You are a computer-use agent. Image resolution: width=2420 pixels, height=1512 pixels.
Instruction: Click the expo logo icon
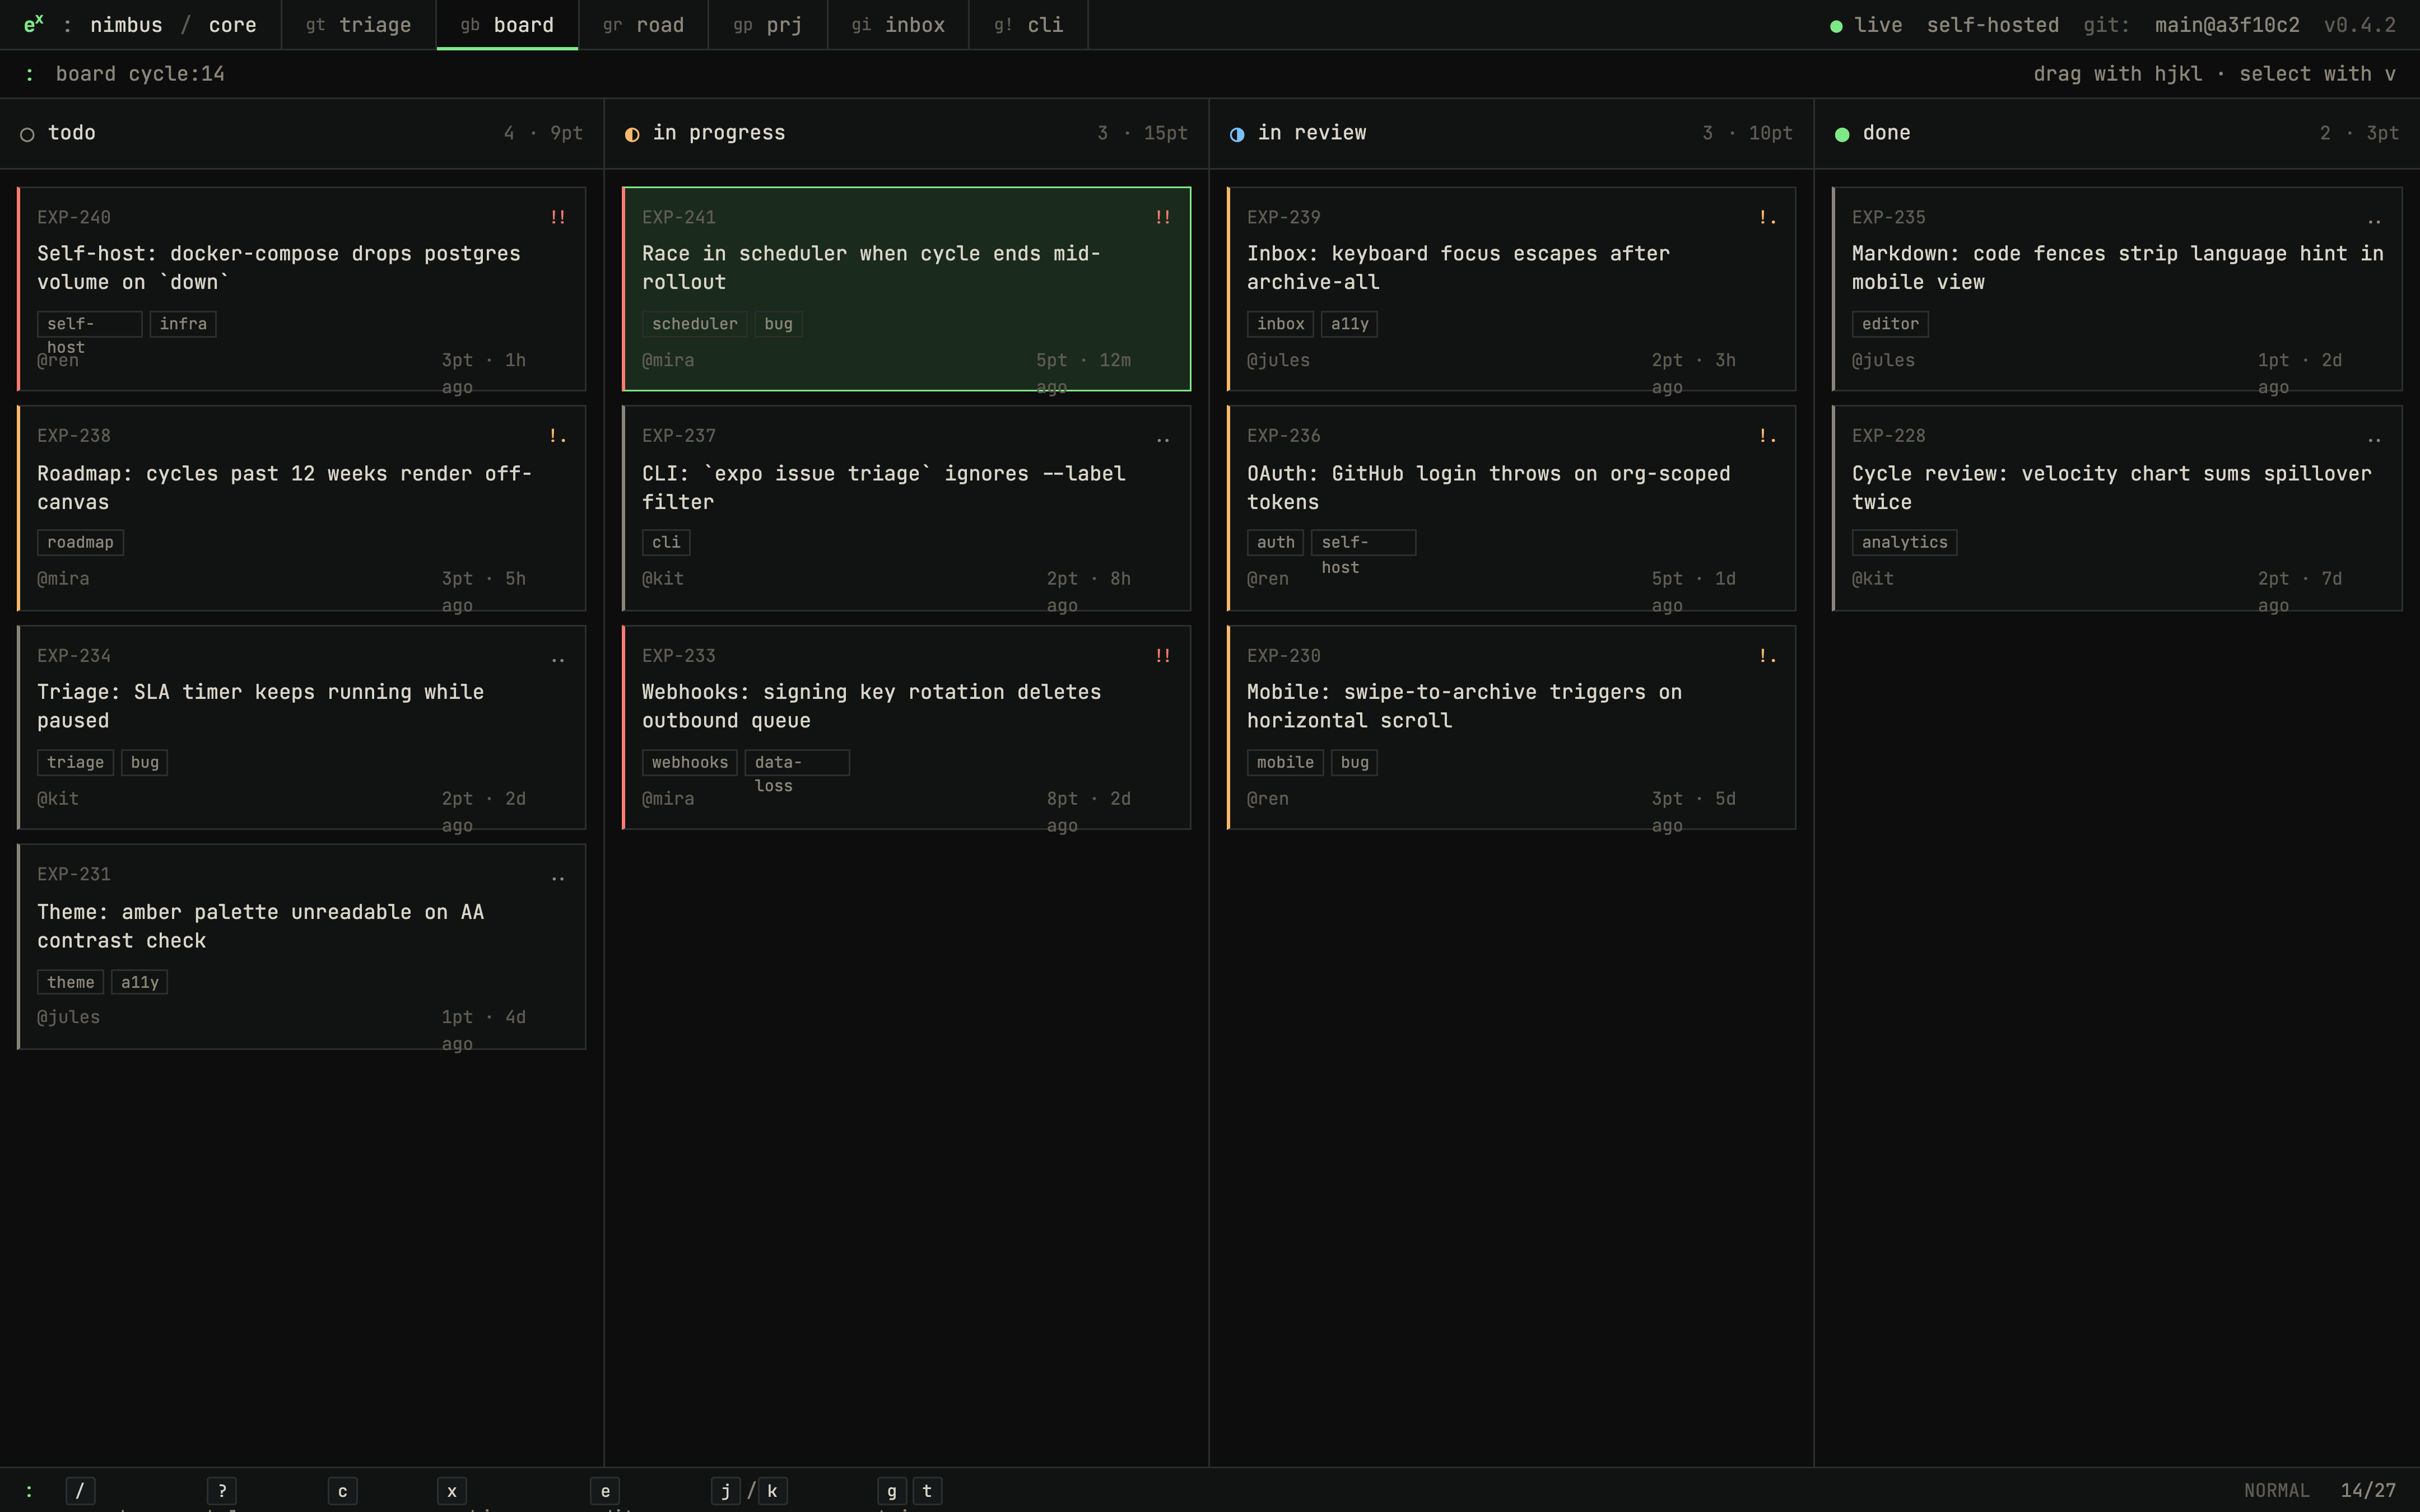pos(33,23)
